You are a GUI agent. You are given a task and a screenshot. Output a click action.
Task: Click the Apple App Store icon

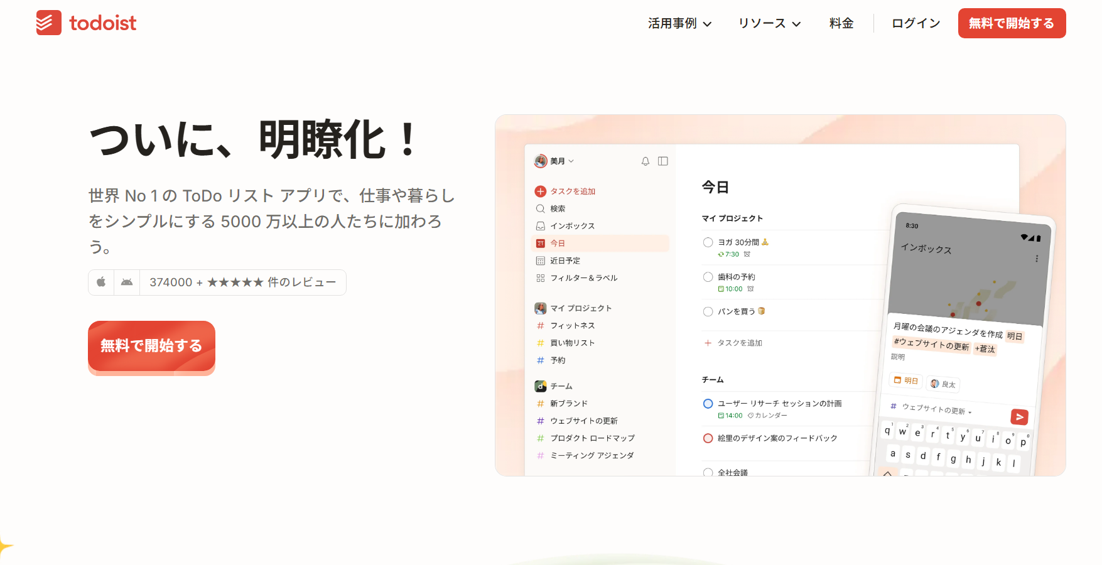pos(101,282)
